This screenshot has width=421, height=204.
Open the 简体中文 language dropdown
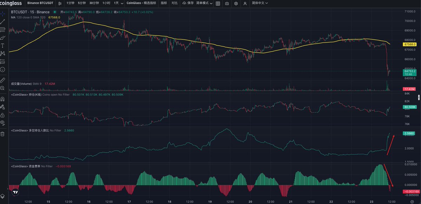(x=260, y=3)
